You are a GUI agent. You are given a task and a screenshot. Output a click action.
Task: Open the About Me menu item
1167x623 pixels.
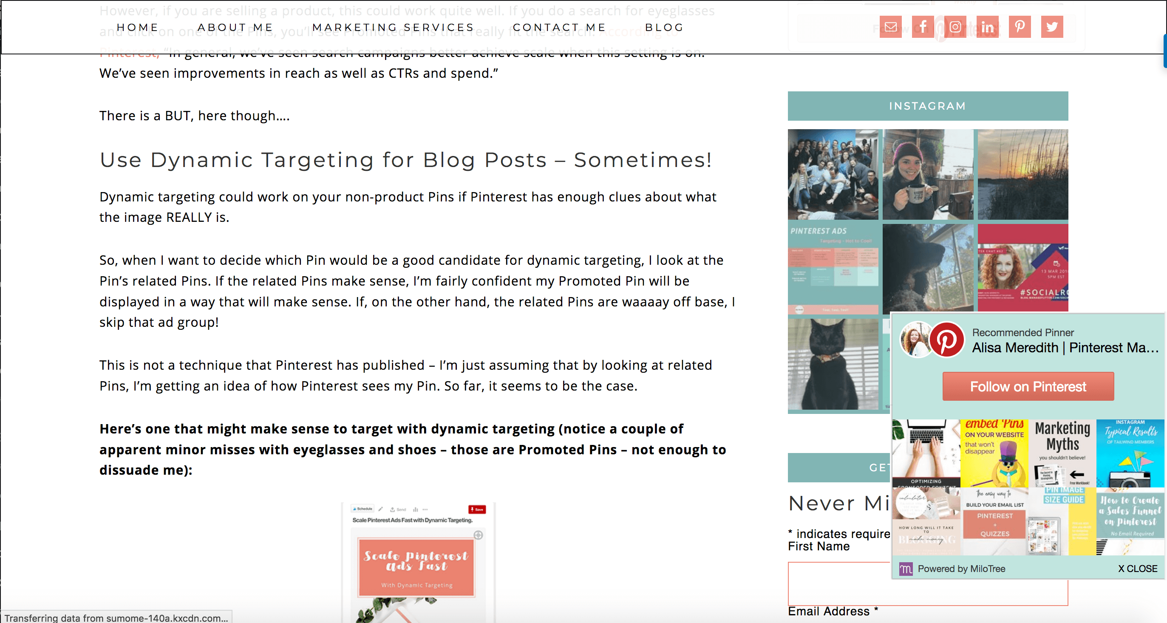pyautogui.click(x=235, y=28)
